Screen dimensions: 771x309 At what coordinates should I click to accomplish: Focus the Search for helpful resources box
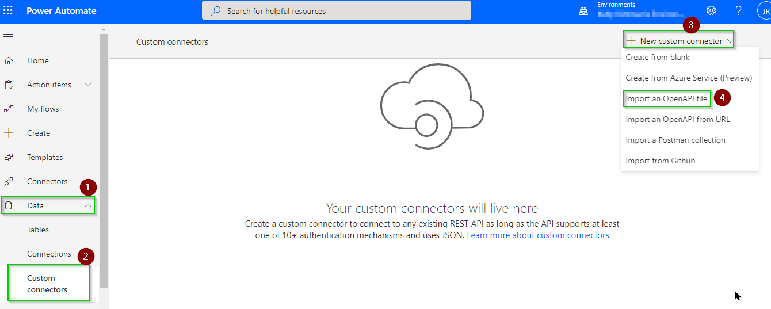337,10
